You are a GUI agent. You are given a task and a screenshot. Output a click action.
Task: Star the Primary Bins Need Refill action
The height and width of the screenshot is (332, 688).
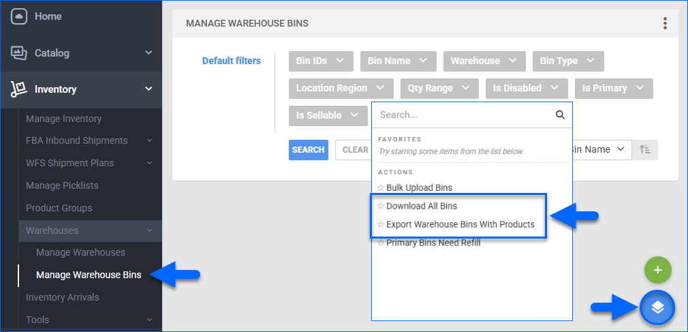coord(381,243)
